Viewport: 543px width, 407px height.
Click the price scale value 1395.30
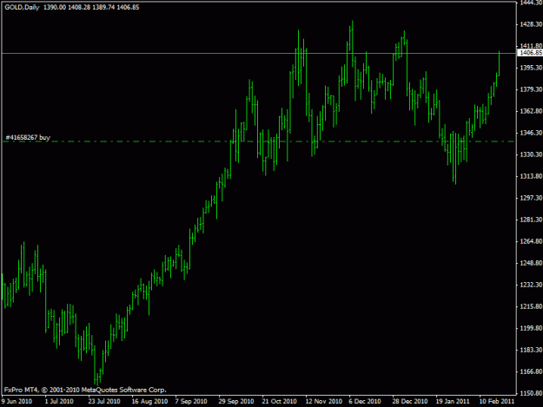click(531, 68)
